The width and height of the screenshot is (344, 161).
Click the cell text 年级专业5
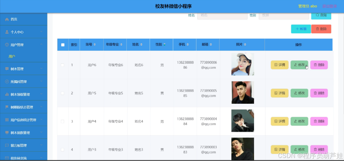[x=116, y=93]
